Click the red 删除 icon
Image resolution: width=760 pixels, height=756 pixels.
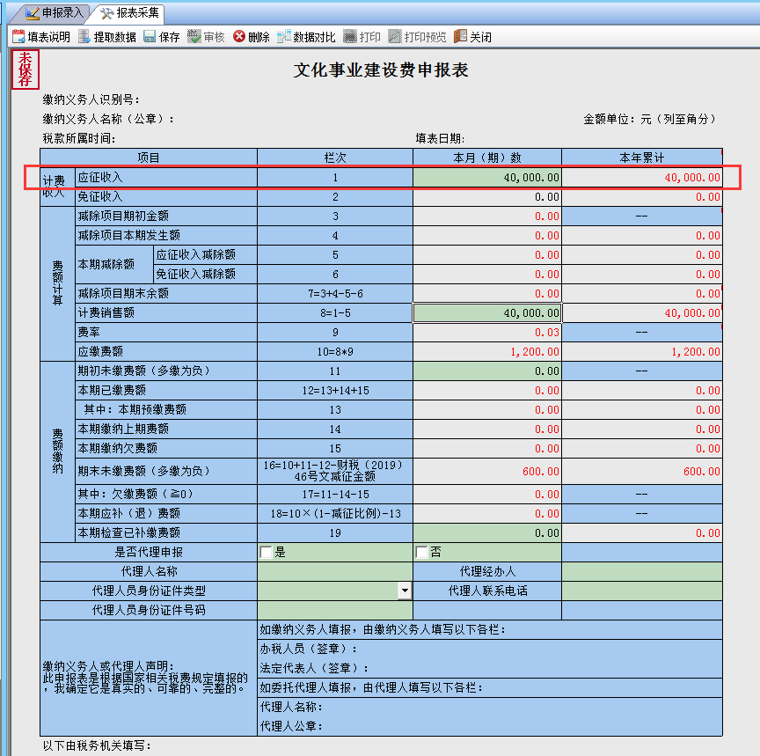point(239,36)
